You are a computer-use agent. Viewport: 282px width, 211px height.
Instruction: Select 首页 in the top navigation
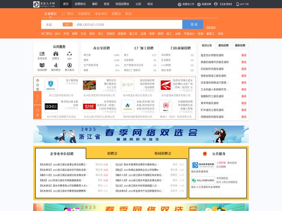66,4
